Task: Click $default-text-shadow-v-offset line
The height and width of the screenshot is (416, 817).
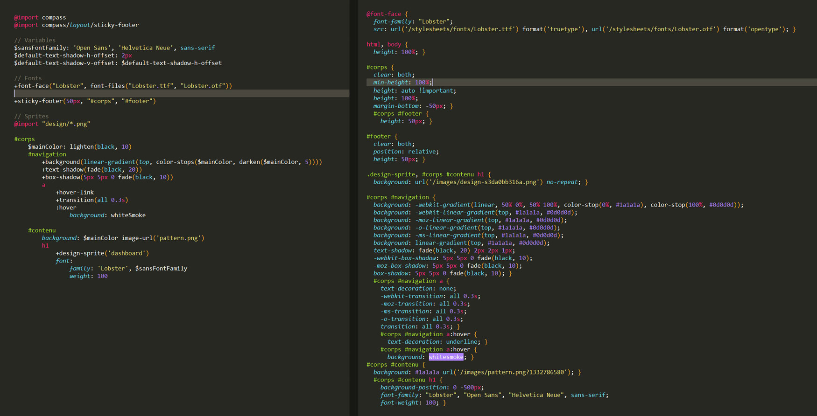Action: [118, 63]
